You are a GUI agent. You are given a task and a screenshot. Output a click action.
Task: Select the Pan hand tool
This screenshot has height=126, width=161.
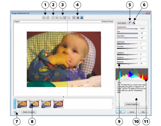pos(53,18)
